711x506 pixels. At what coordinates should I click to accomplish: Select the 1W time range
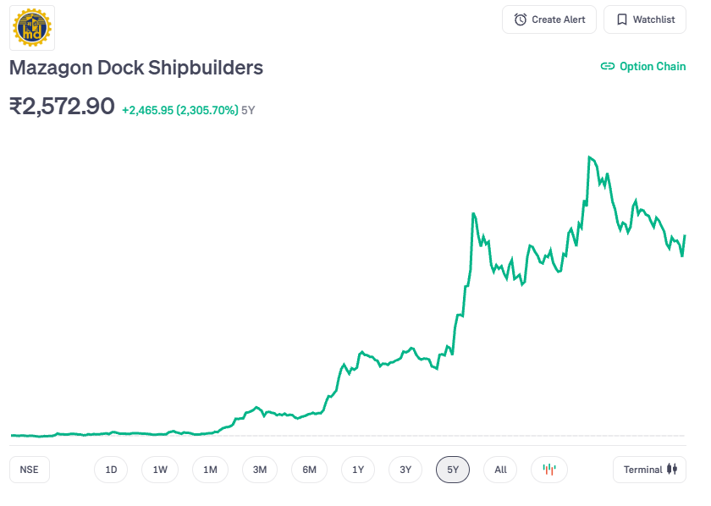160,470
